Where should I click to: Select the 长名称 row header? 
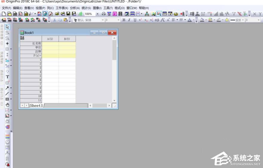tap(31, 43)
